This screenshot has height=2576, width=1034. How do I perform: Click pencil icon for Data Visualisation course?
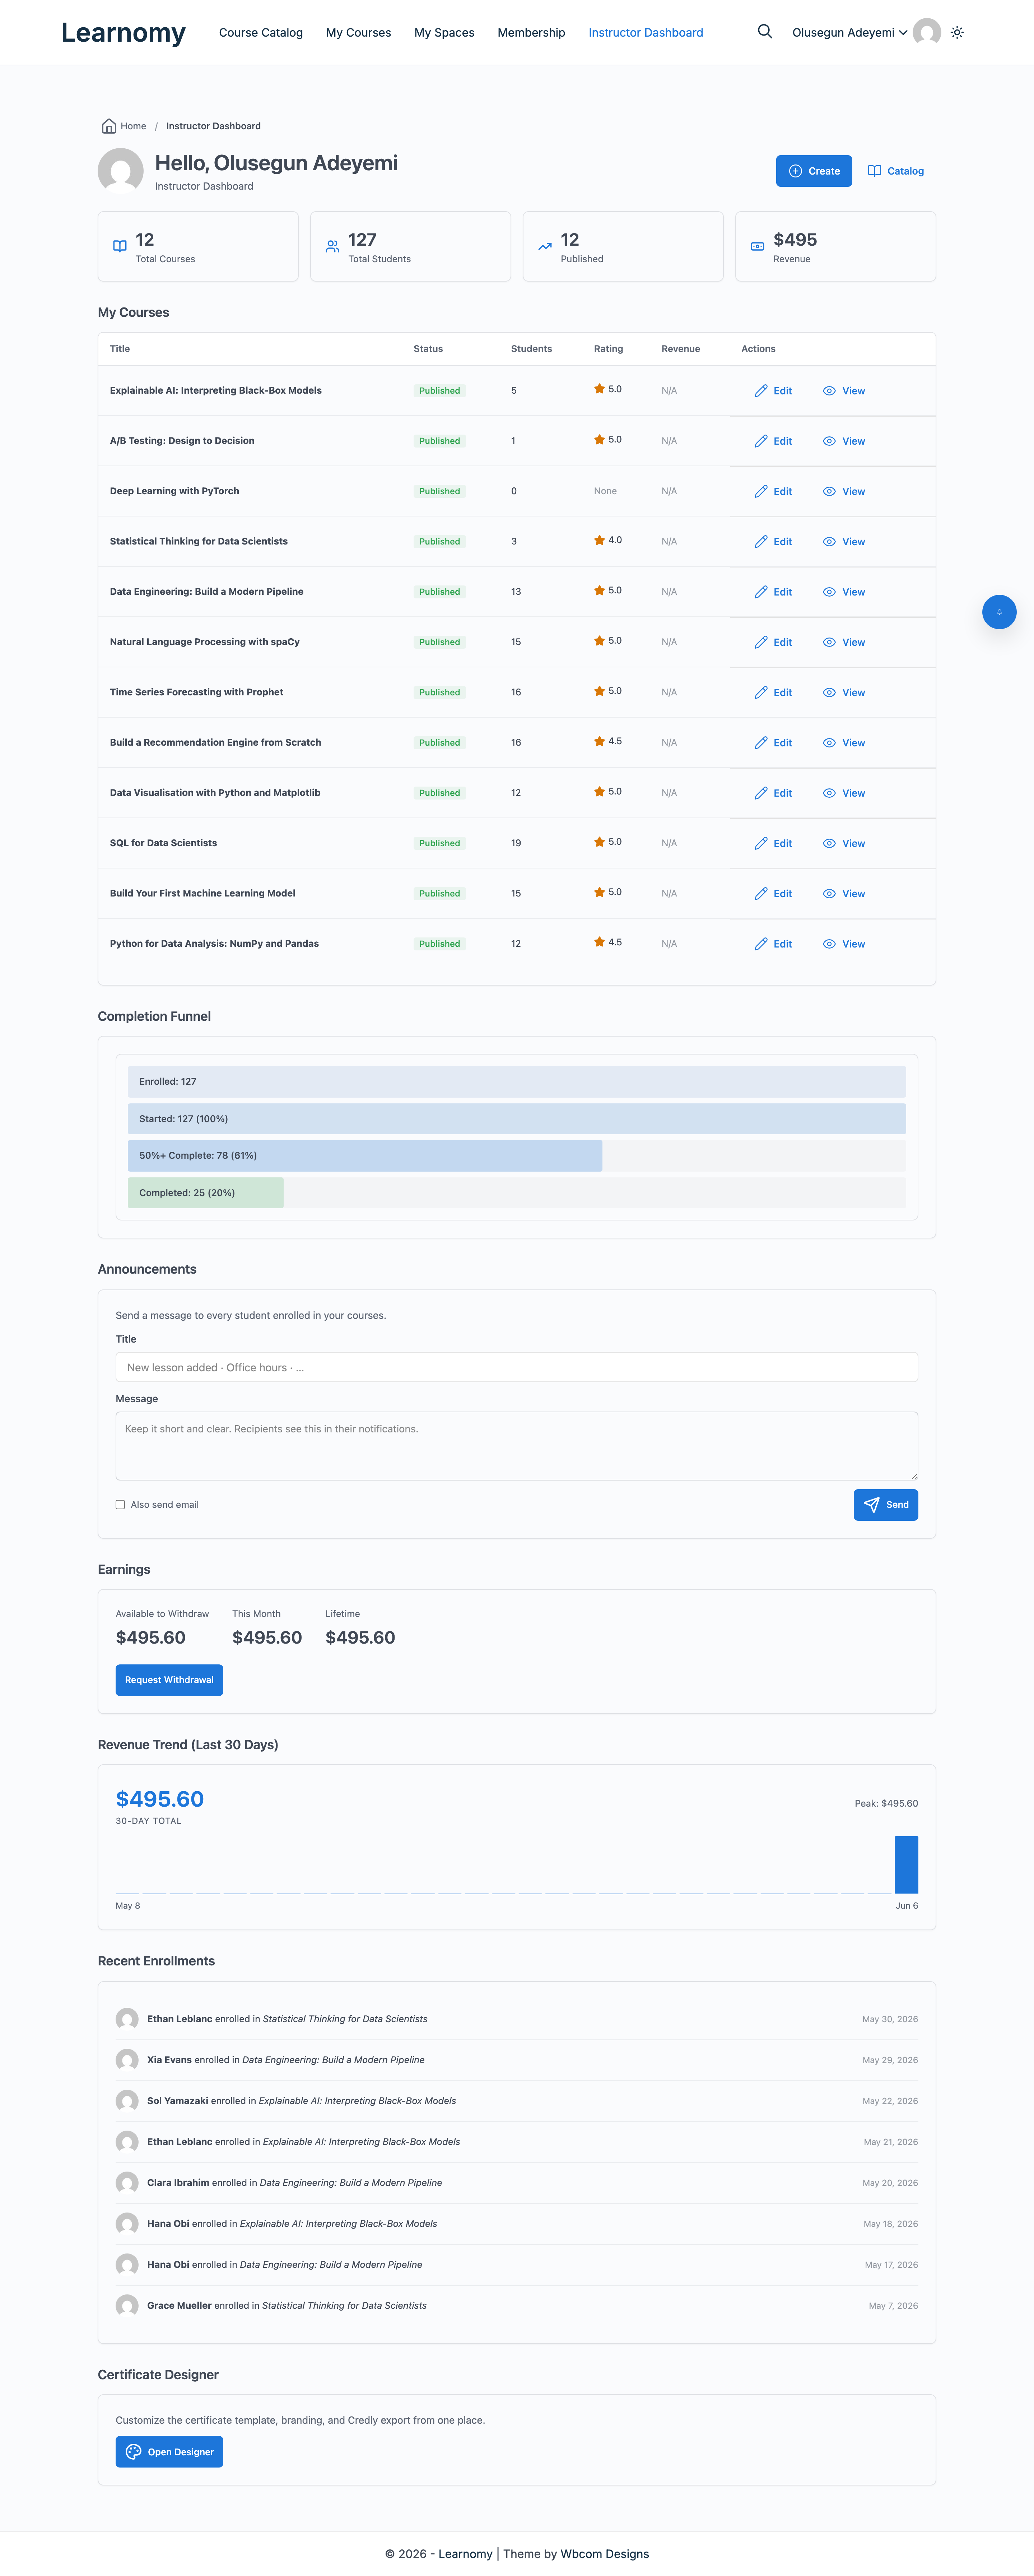tap(761, 793)
